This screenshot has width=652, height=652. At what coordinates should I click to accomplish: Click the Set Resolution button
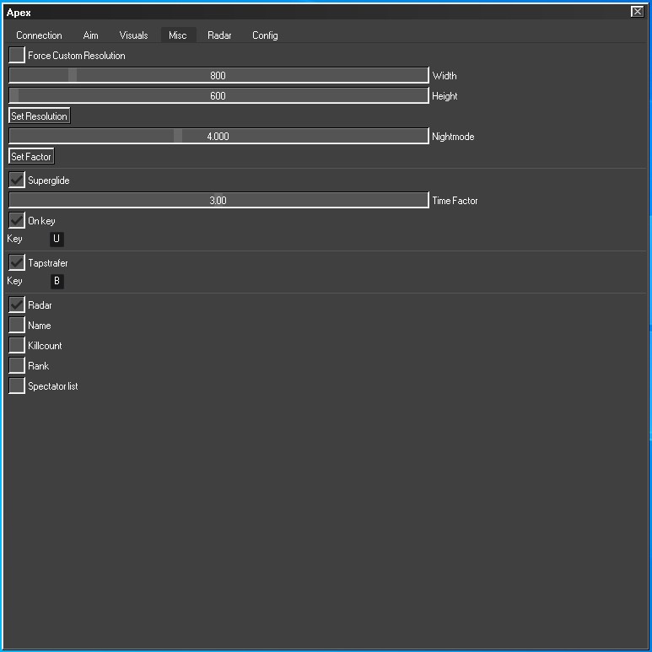tap(39, 116)
